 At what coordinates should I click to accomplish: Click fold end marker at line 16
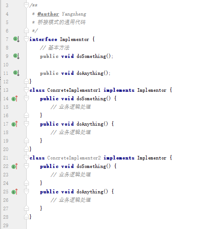pyautogui.click(x=26, y=115)
